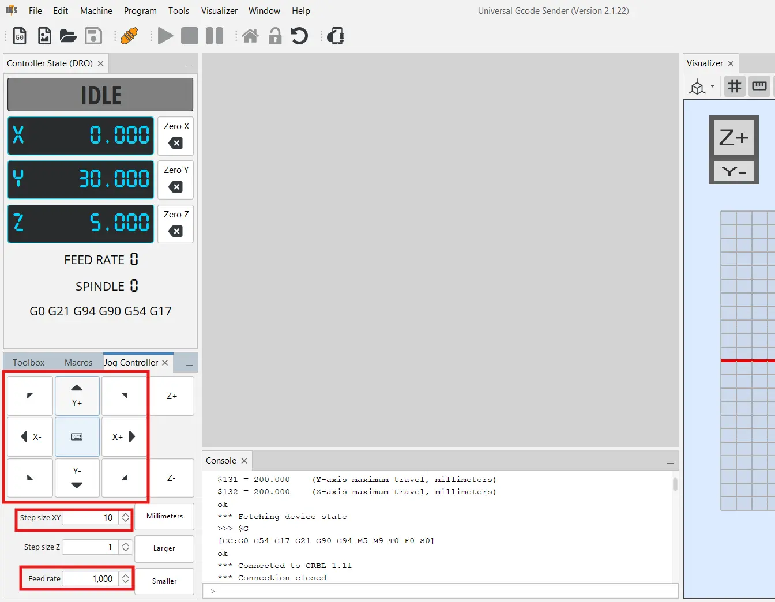Open the pendant using the phone icon
775x602 pixels.
pyautogui.click(x=335, y=36)
